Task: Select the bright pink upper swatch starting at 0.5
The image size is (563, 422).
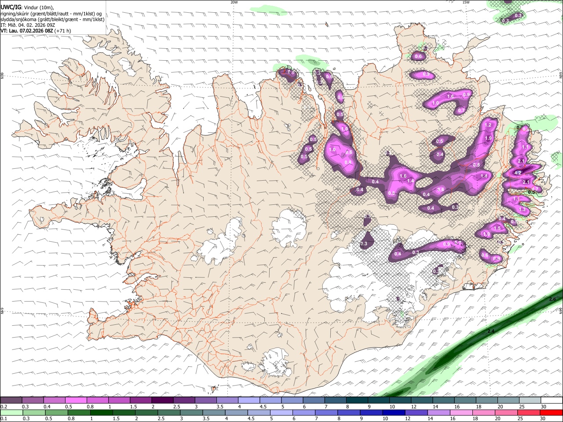Action: coord(76,400)
